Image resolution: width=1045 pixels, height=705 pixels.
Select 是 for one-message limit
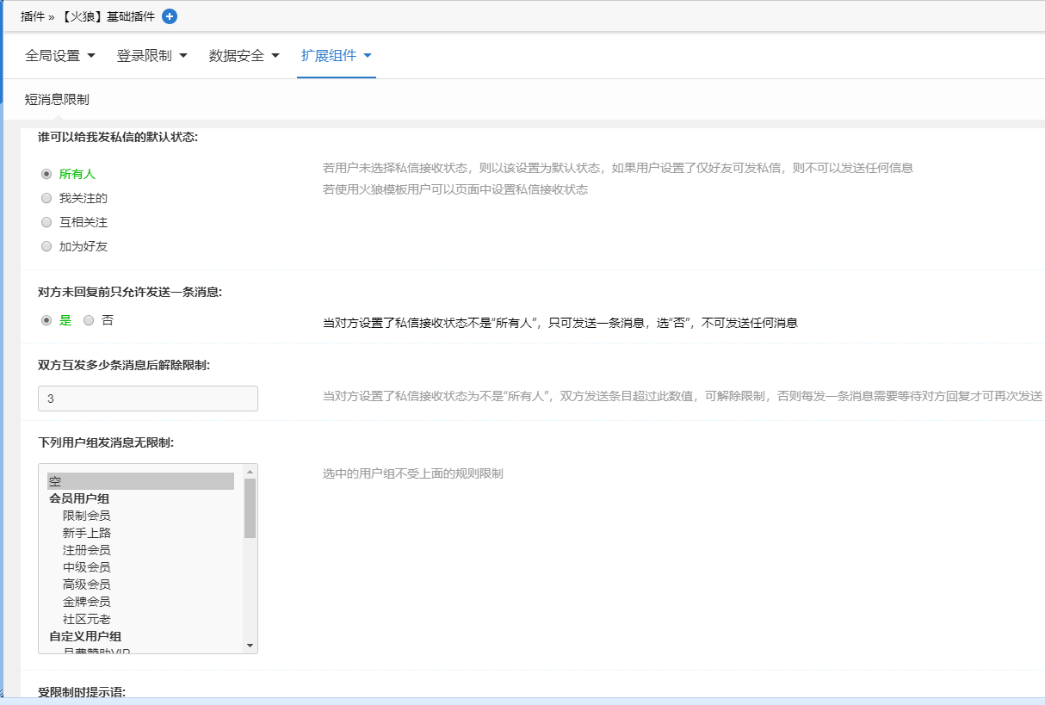[46, 320]
